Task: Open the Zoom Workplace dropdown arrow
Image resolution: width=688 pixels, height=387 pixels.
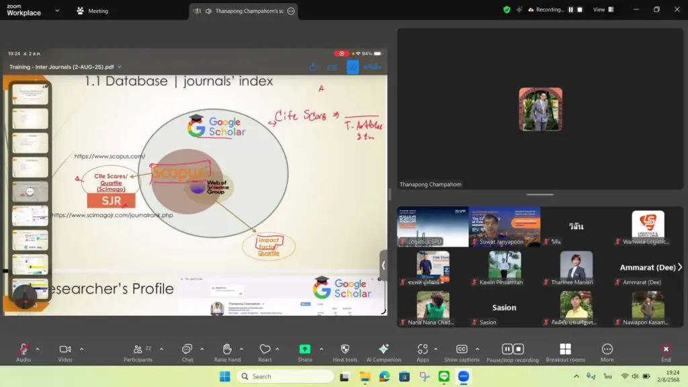Action: [x=57, y=11]
